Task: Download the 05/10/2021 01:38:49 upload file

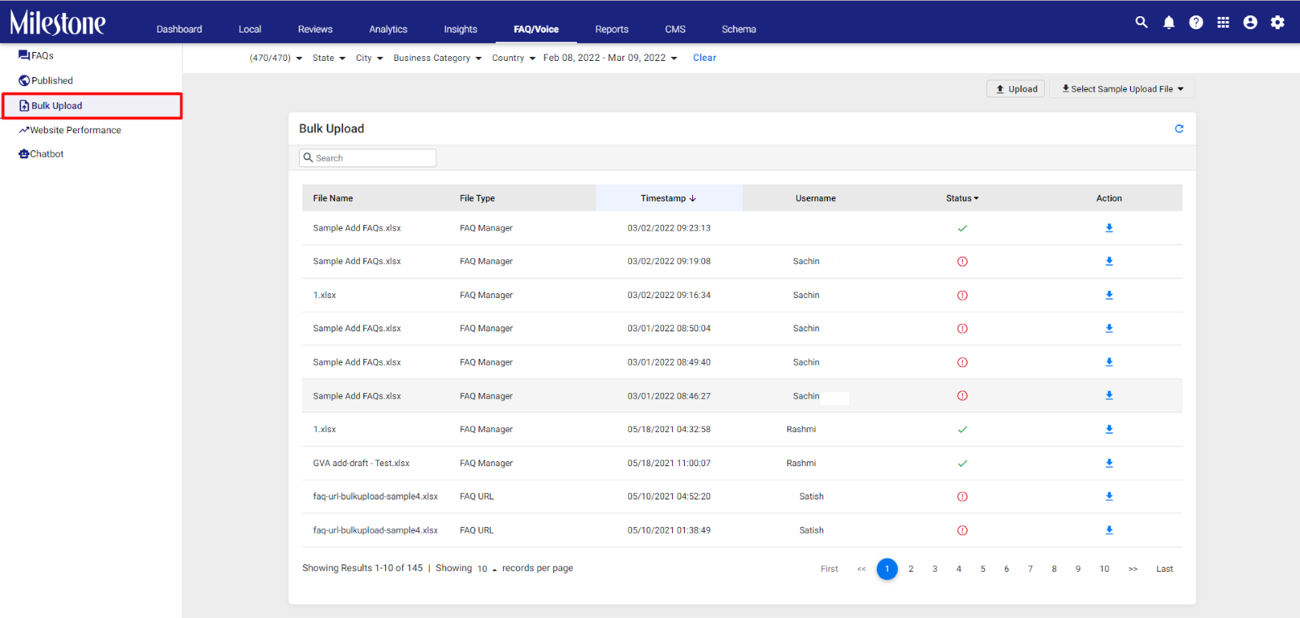Action: coord(1109,530)
